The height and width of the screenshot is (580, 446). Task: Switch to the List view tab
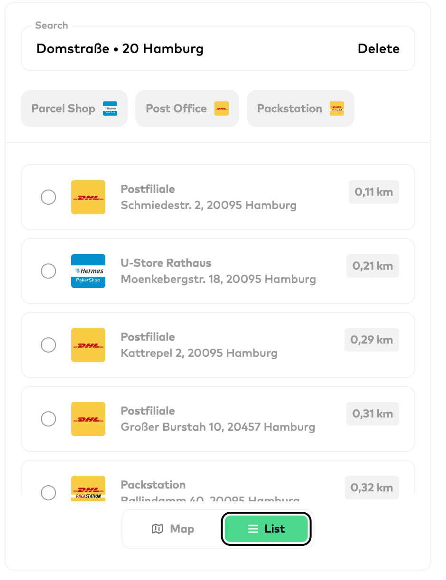click(x=266, y=529)
